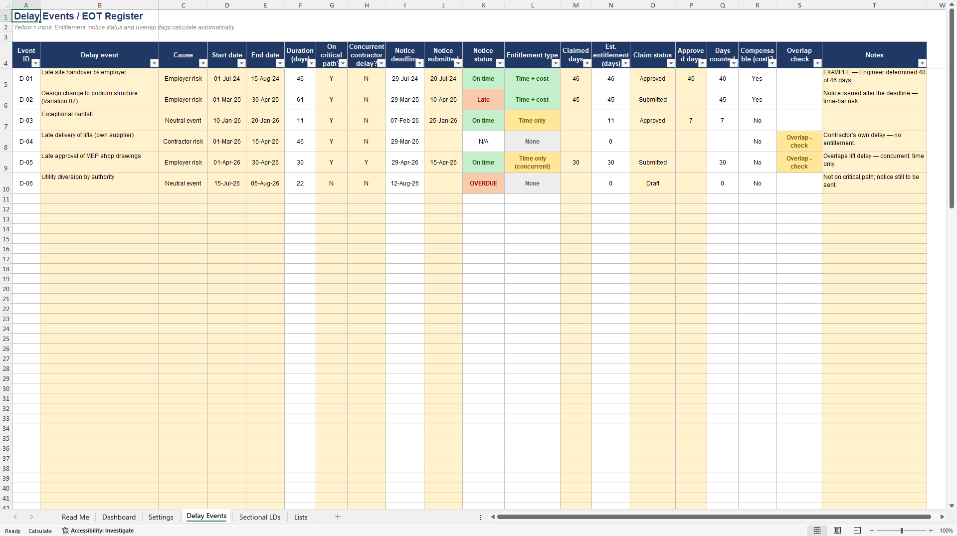The image size is (957, 536).
Task: Select cell 'Exceptional rainfall'
Action: (100, 121)
